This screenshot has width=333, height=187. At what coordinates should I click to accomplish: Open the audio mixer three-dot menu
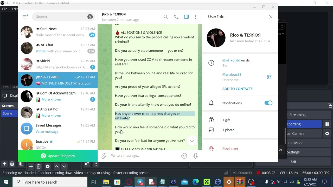[96, 164]
